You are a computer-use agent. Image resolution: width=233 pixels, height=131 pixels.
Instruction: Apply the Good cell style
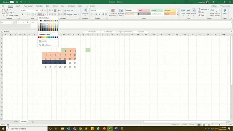(x=157, y=11)
